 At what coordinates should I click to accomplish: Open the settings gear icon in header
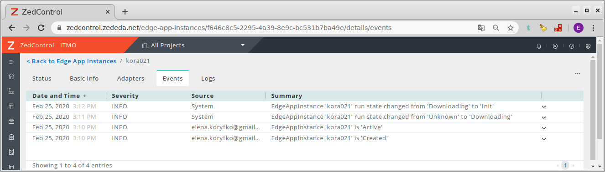pyautogui.click(x=588, y=46)
